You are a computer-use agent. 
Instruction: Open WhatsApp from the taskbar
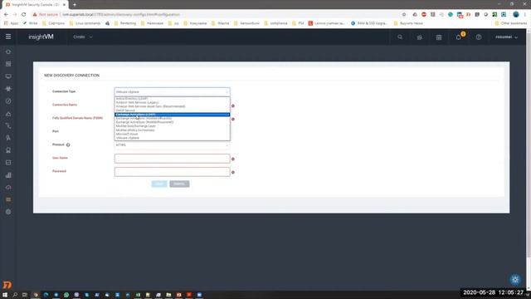pyautogui.click(x=66, y=295)
